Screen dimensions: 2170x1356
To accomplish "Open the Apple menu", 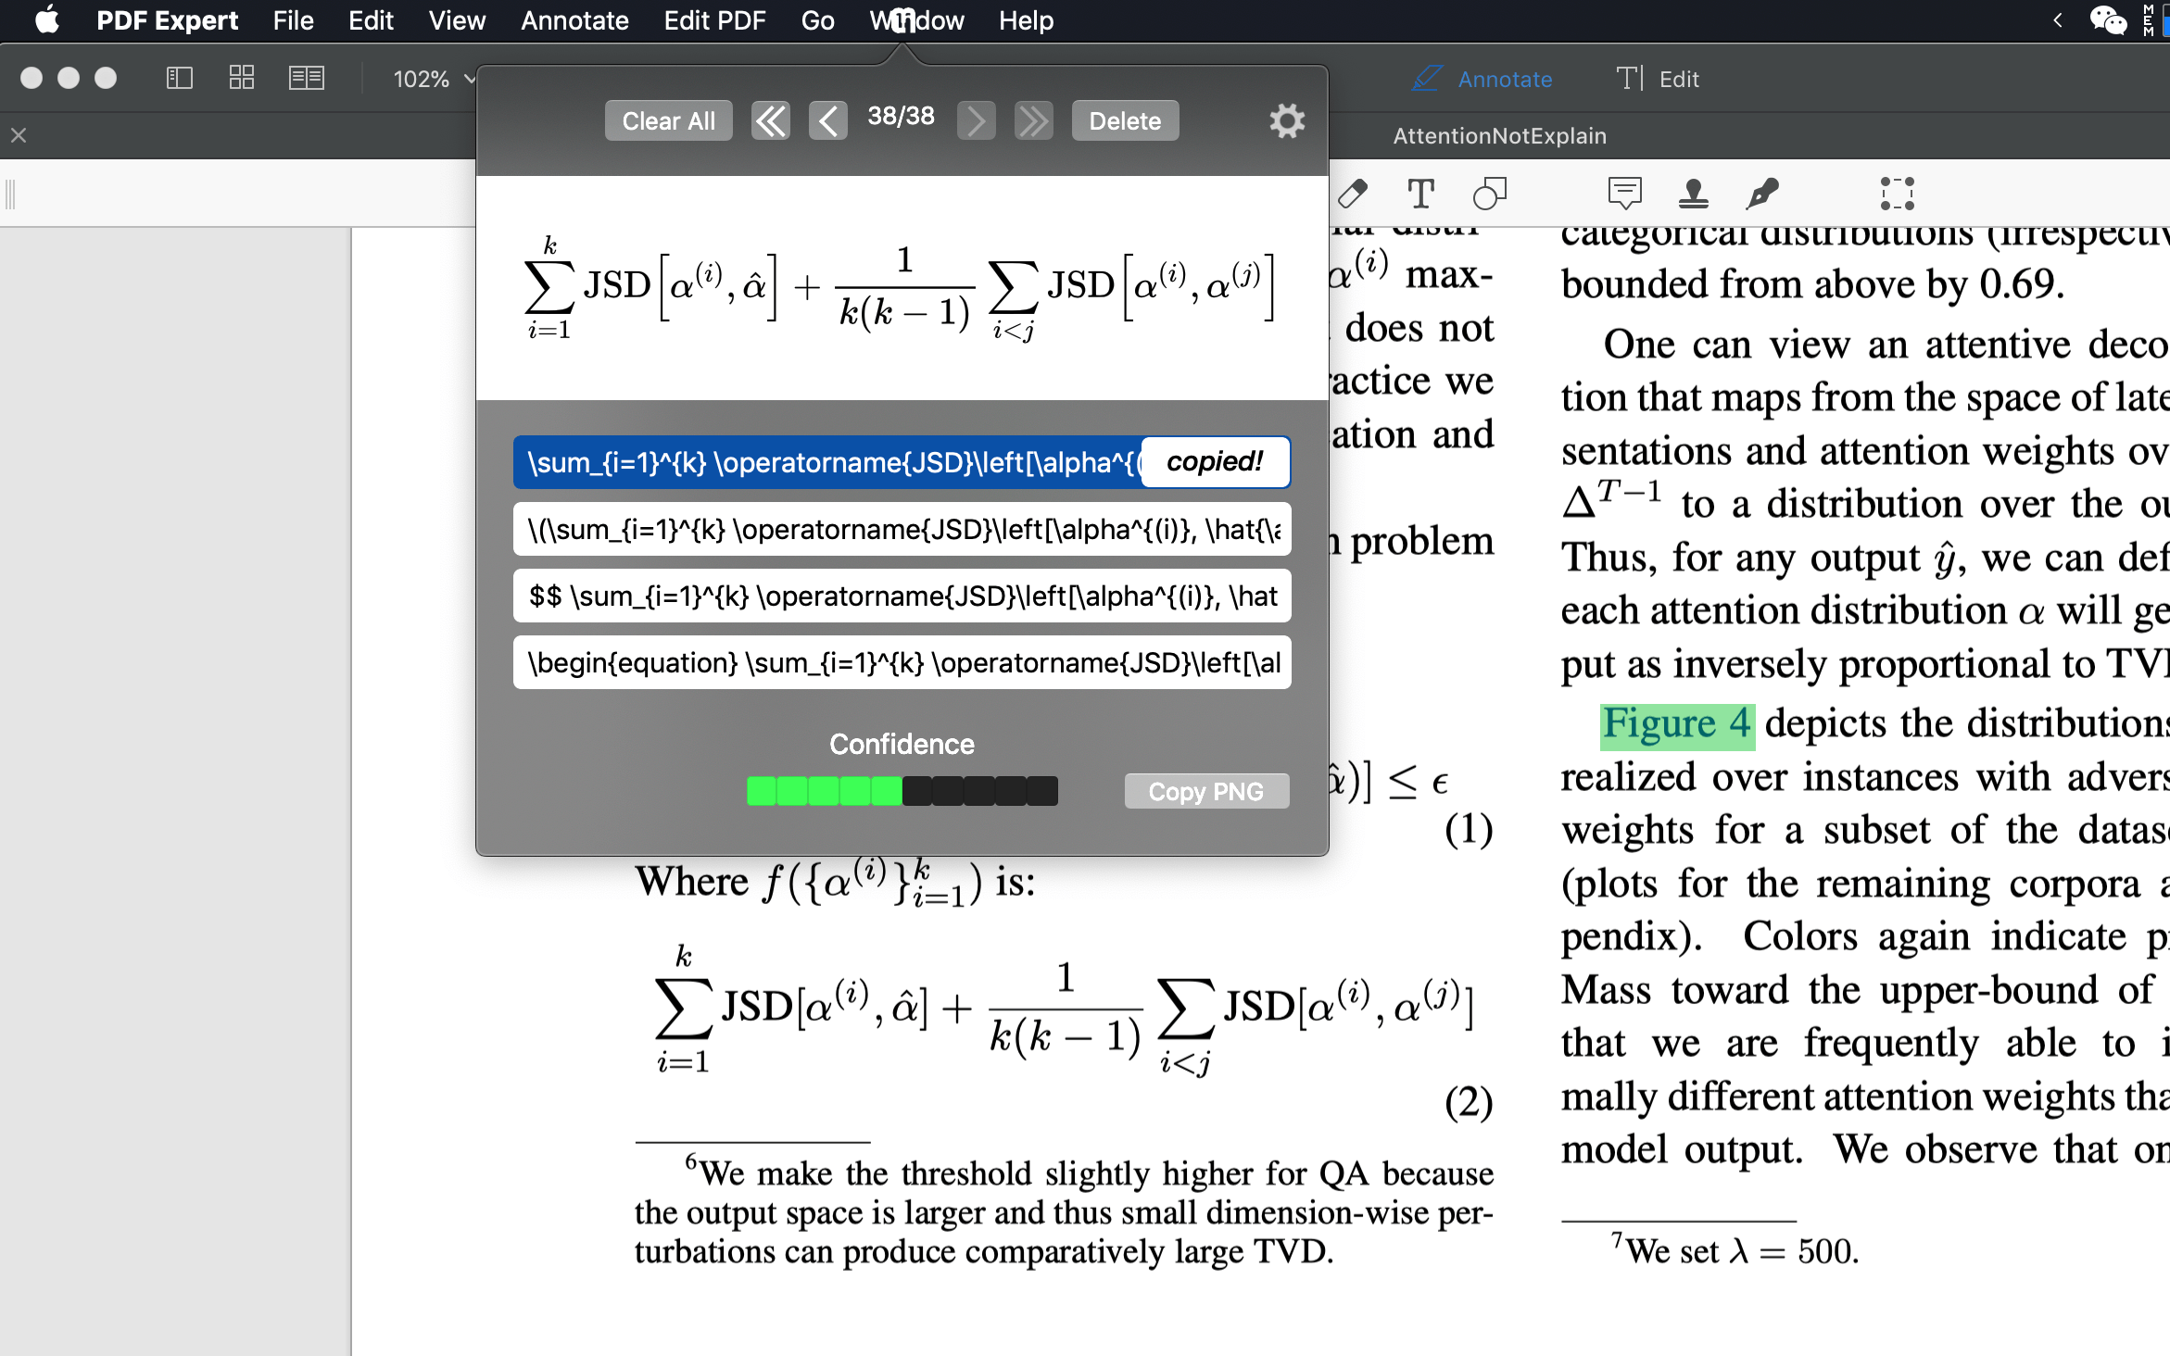I will [x=47, y=20].
